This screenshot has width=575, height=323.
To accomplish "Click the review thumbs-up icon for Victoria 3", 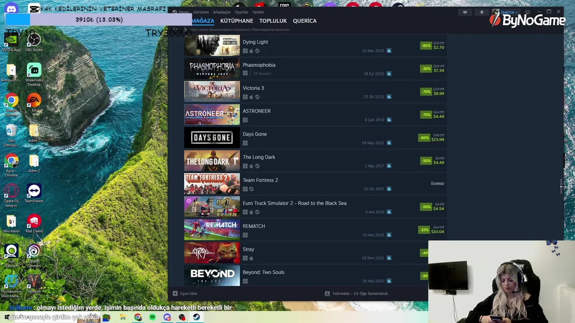I will click(x=389, y=97).
